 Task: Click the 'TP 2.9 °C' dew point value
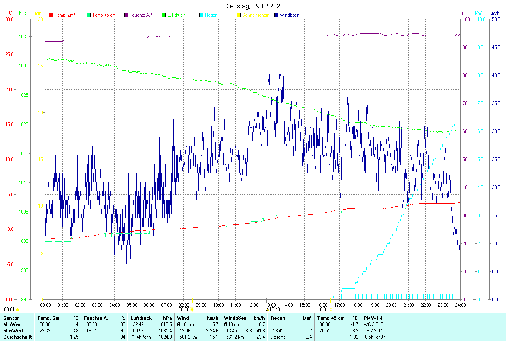coord(373,330)
